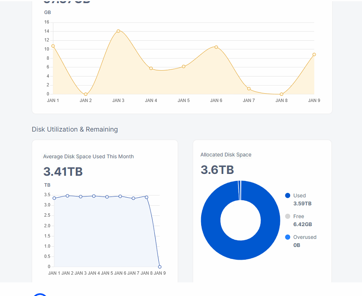The height and width of the screenshot is (296, 362).
Task: Select the JAN 9 point on the GB chart
Action: tap(314, 54)
